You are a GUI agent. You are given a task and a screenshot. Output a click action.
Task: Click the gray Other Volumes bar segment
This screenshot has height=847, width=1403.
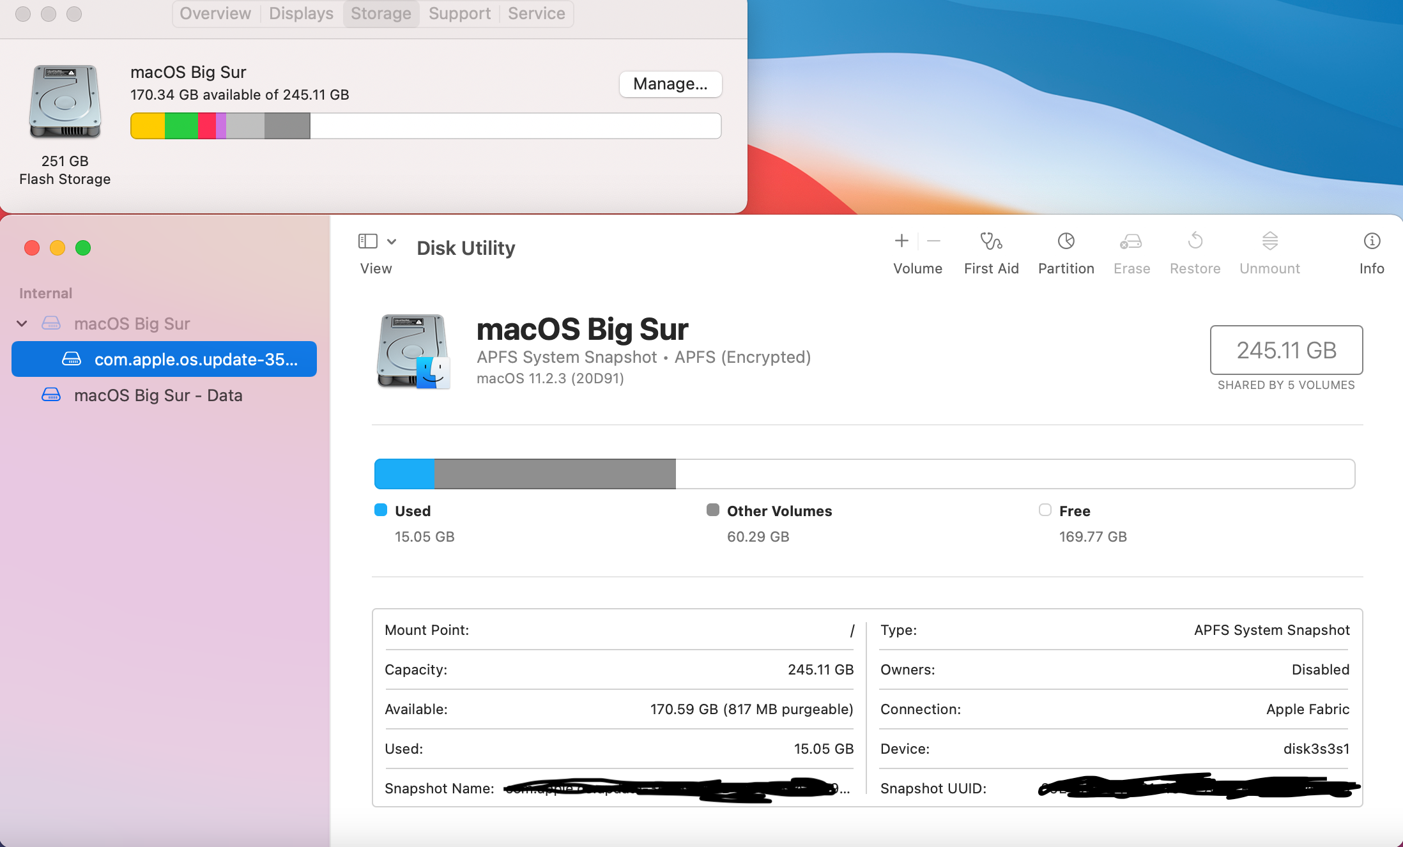tap(555, 474)
